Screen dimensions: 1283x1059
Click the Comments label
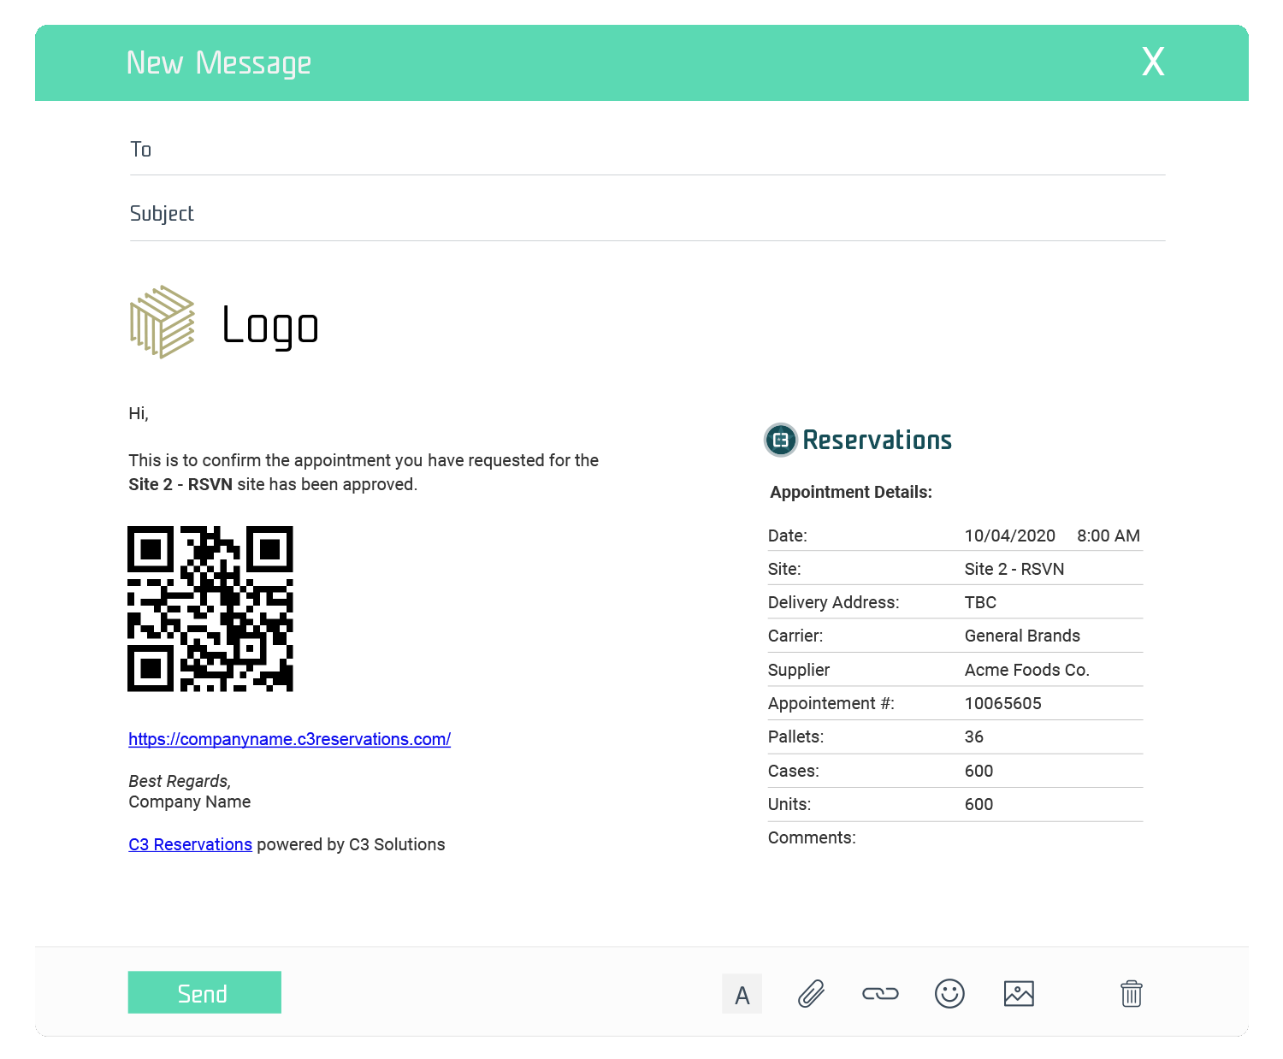812,837
